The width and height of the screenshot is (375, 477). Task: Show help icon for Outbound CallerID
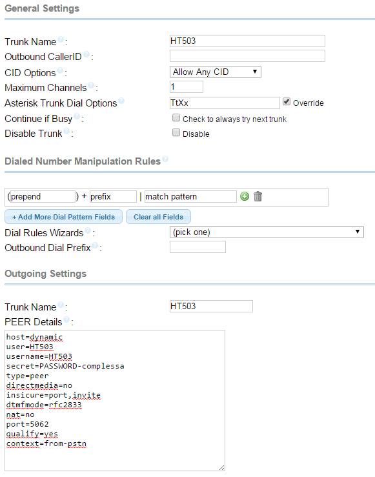point(86,54)
